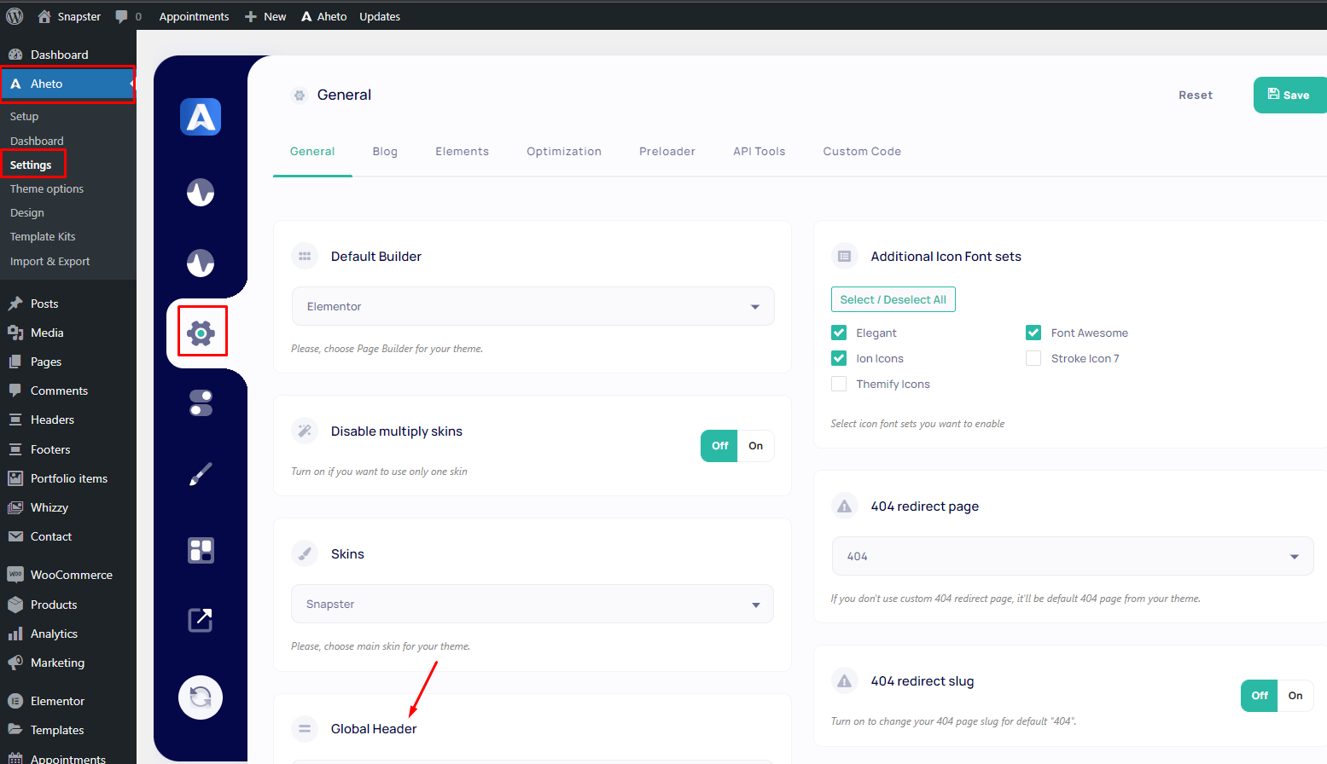The height and width of the screenshot is (764, 1327).
Task: Open Import & Export submenu item
Action: click(49, 262)
